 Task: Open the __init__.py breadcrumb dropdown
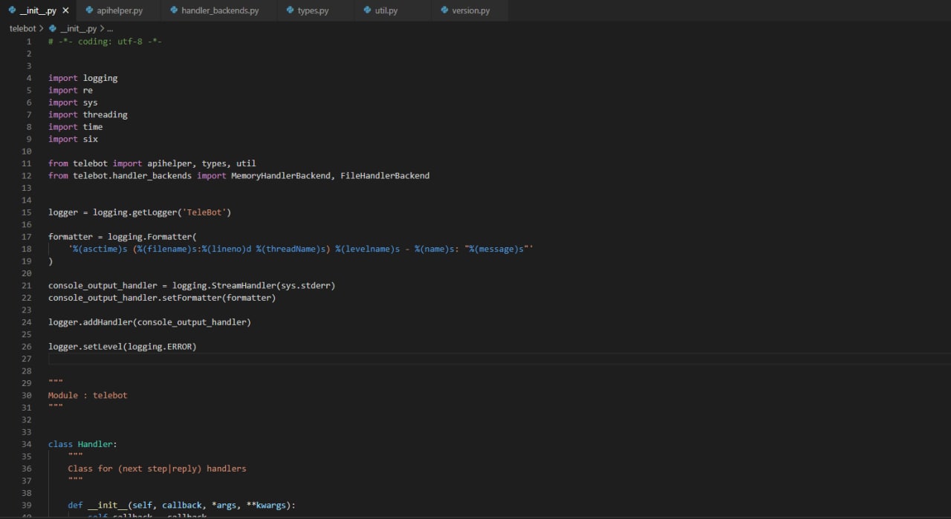(x=78, y=28)
